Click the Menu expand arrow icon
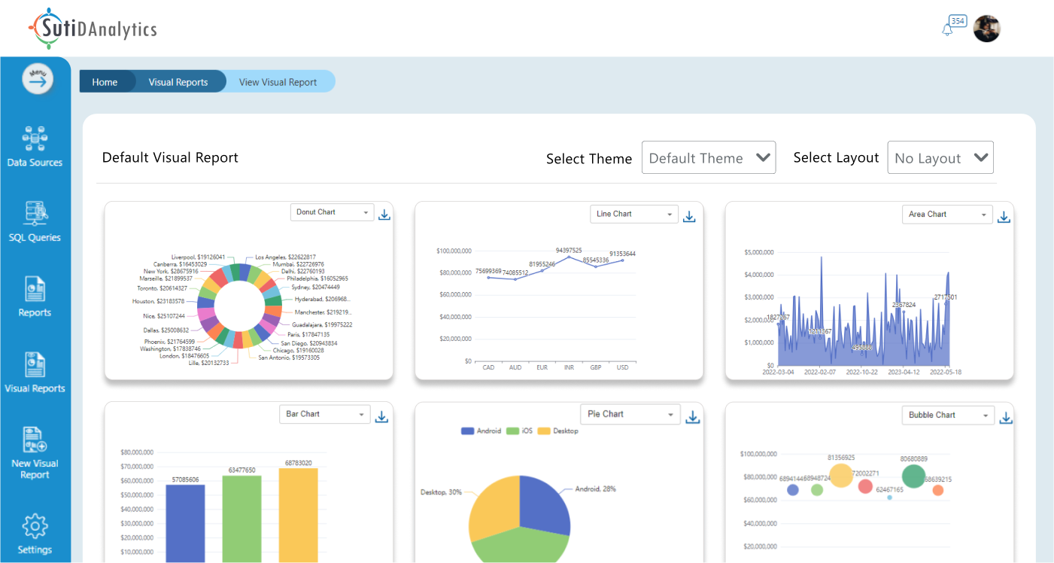The width and height of the screenshot is (1054, 563). [38, 78]
